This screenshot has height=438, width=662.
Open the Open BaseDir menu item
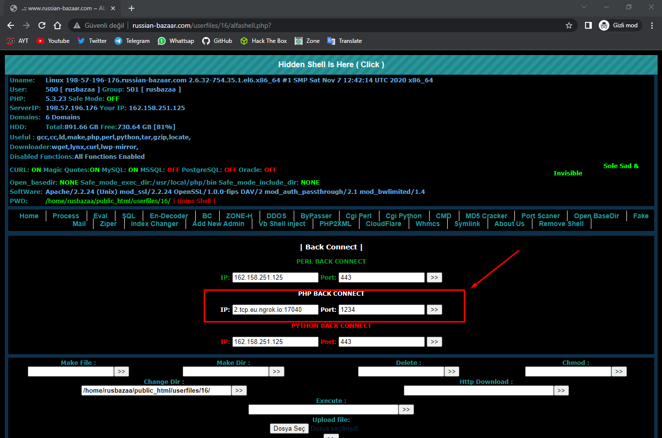coord(597,216)
